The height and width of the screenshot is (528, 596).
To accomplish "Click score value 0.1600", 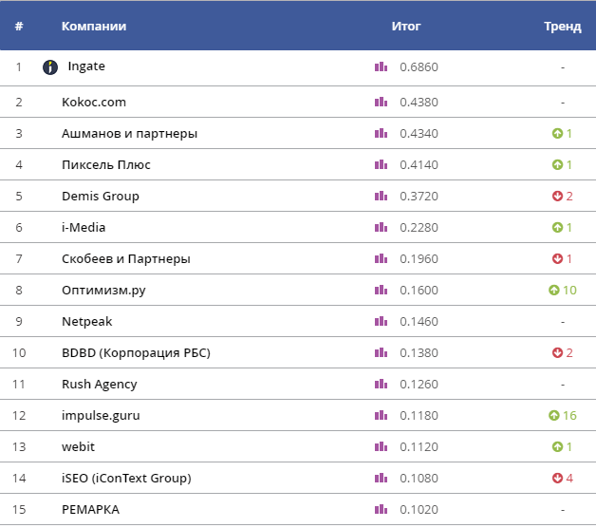I will click(x=419, y=291).
